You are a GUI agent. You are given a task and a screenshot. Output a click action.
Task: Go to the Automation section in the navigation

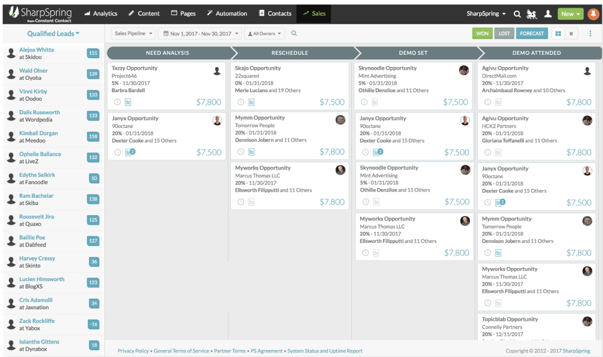point(227,13)
